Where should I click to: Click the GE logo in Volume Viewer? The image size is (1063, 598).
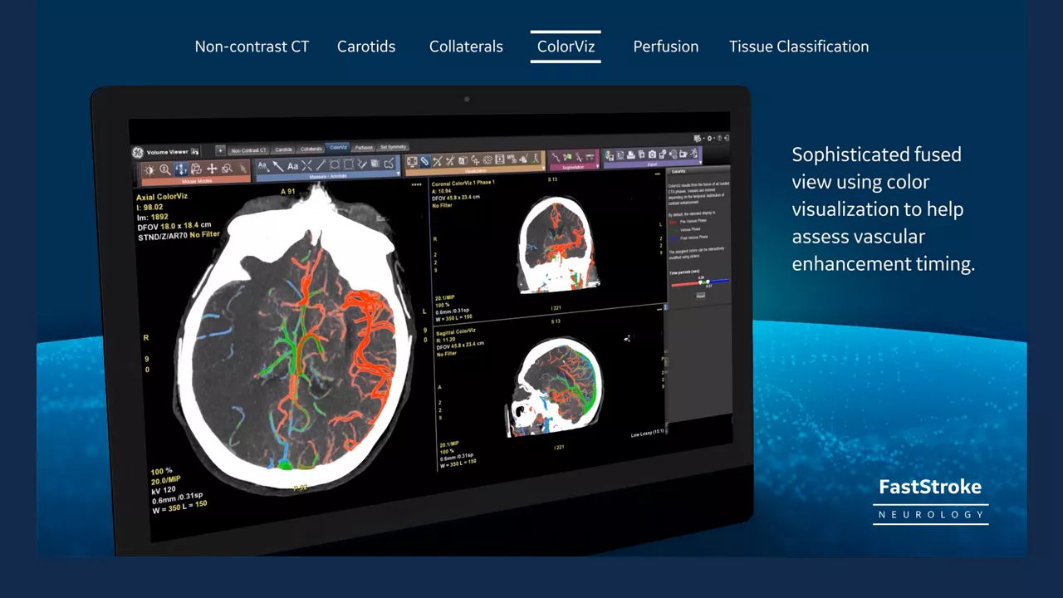point(137,153)
